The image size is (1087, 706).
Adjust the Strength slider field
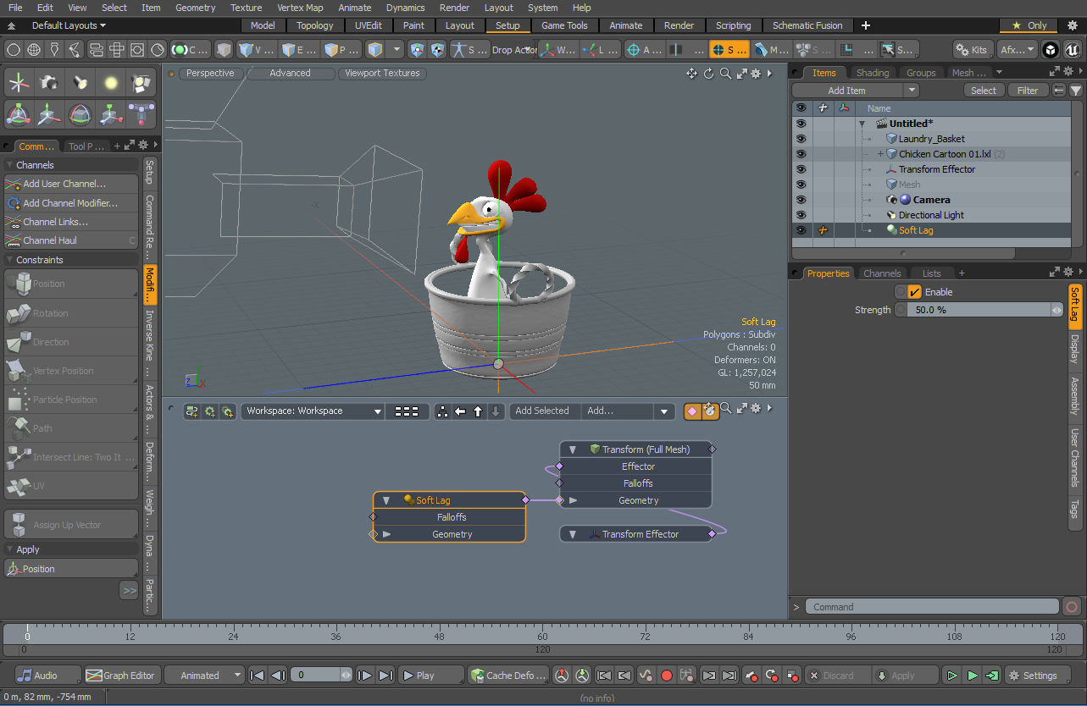(978, 310)
